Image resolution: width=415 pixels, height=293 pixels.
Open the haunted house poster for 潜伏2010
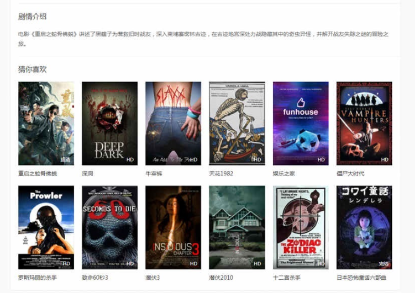[237, 227]
